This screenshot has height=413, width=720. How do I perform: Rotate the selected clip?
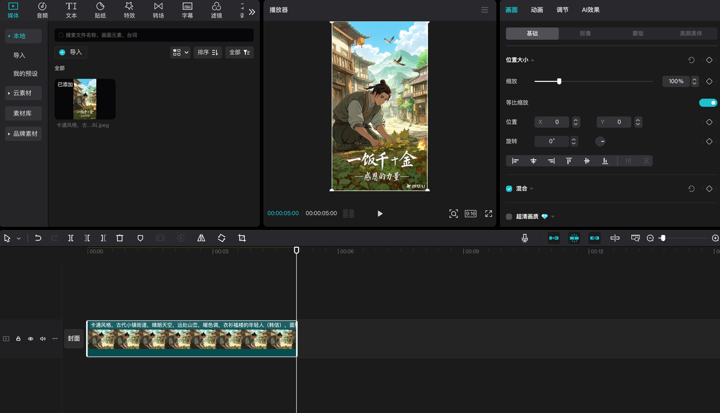(x=222, y=238)
